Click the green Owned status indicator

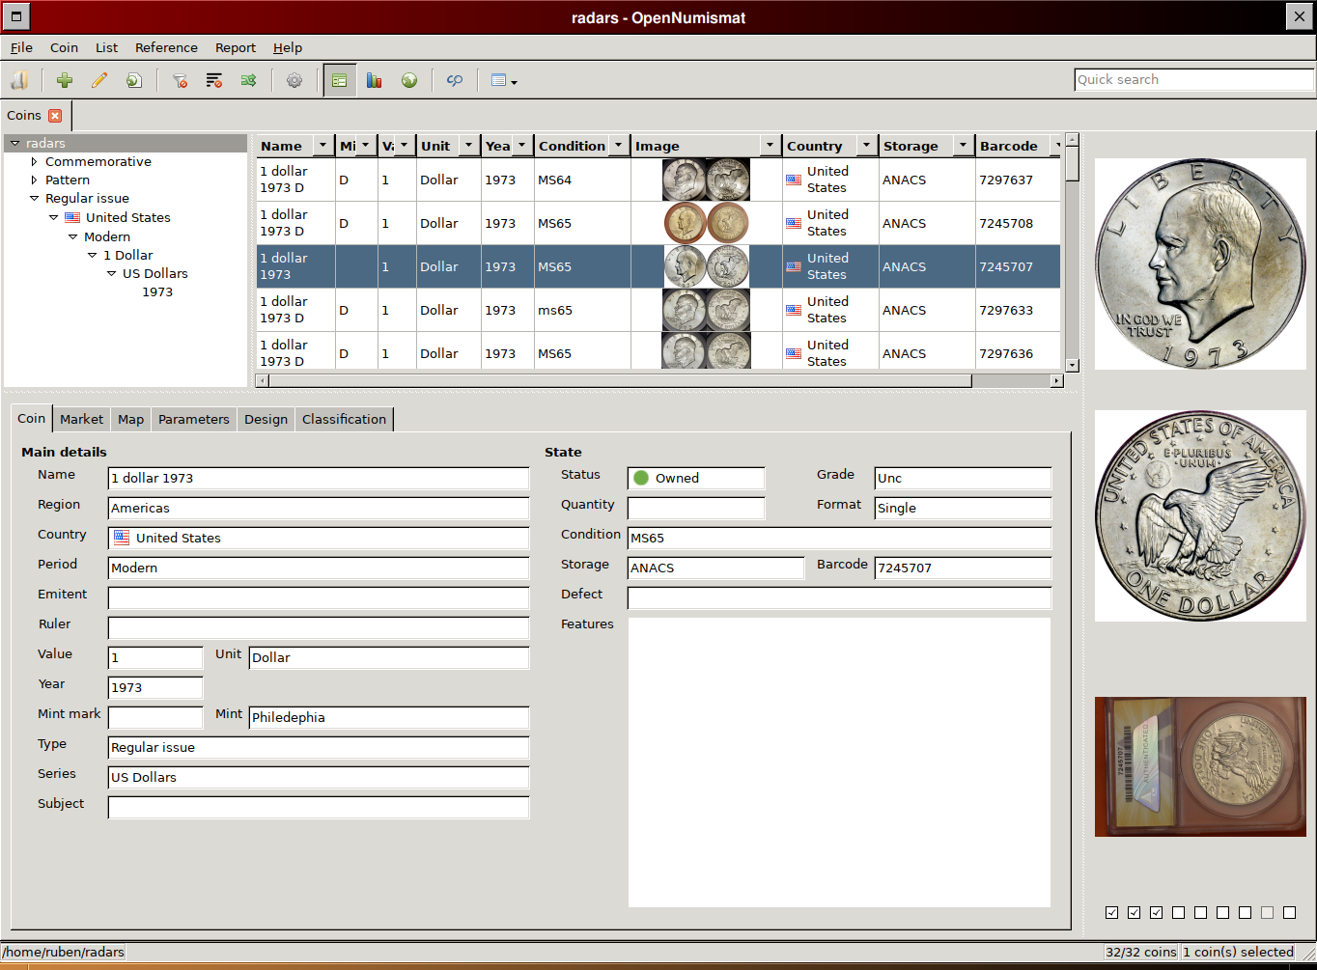(x=640, y=478)
